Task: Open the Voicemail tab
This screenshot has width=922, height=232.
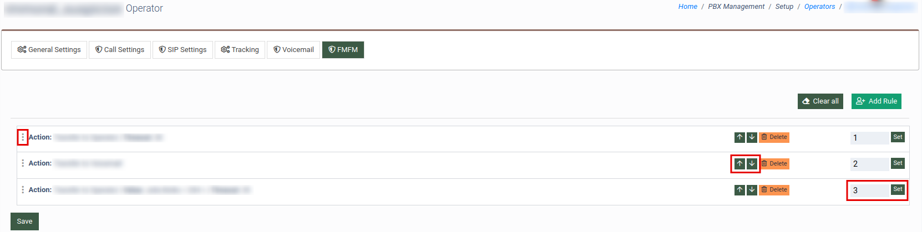Action: (293, 50)
